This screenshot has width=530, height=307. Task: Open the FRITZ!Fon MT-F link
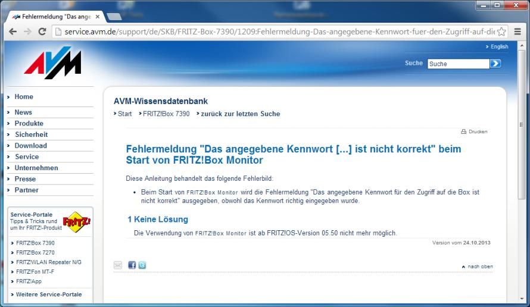[35, 271]
